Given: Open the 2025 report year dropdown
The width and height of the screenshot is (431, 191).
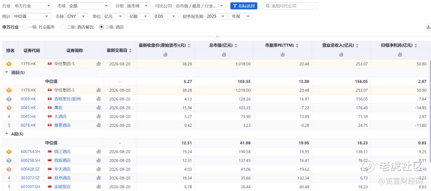Looking at the screenshot, I should click(x=216, y=16).
